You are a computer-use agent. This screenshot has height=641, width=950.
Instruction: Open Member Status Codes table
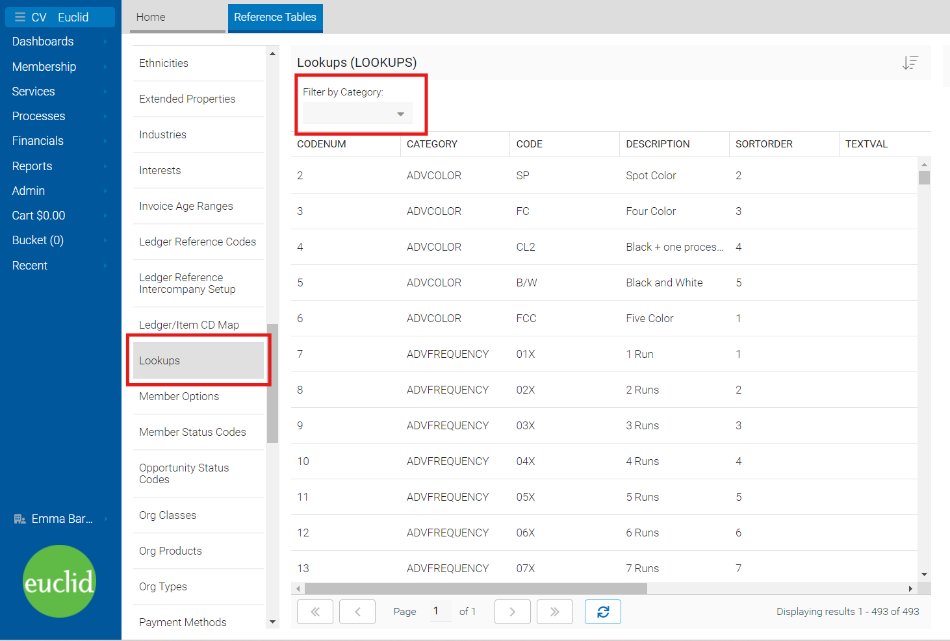point(199,432)
